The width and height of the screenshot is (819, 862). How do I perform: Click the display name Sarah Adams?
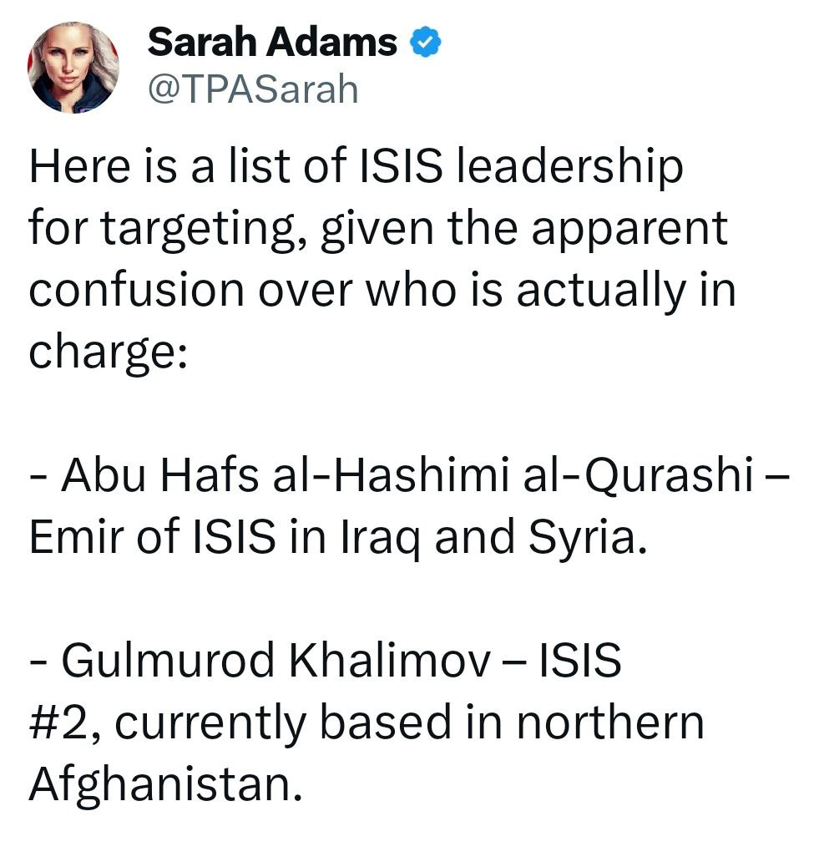pos(272,43)
